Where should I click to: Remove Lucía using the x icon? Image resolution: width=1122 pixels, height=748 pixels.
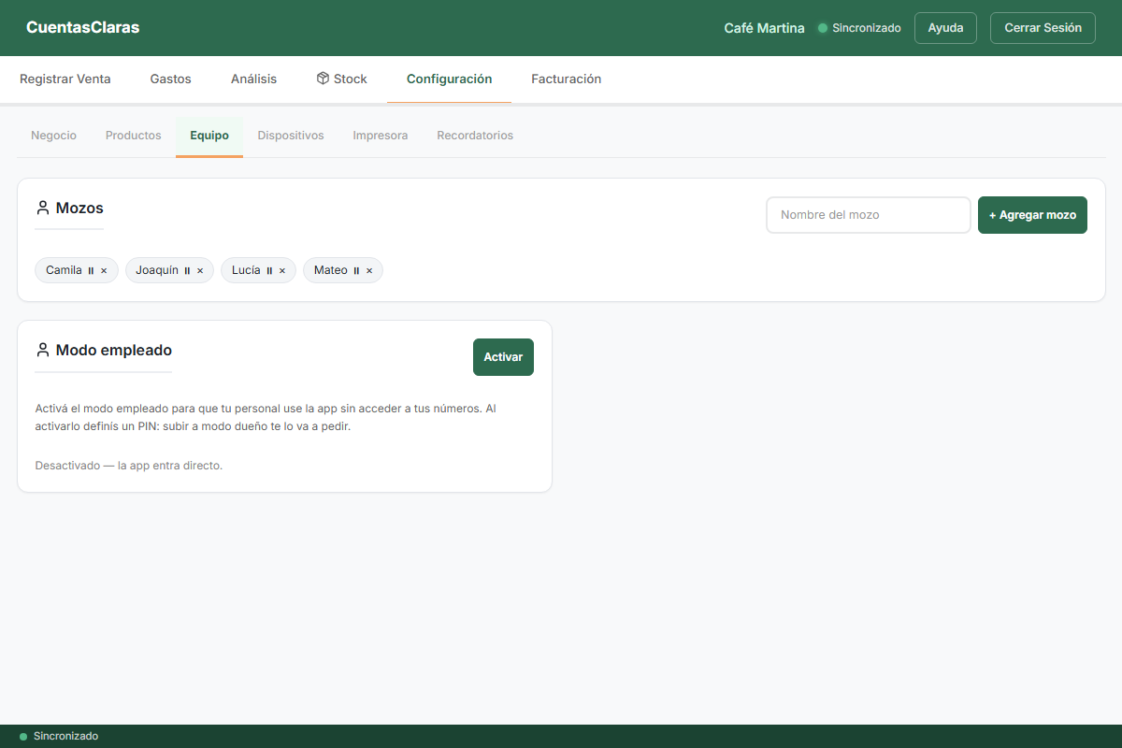coord(282,270)
